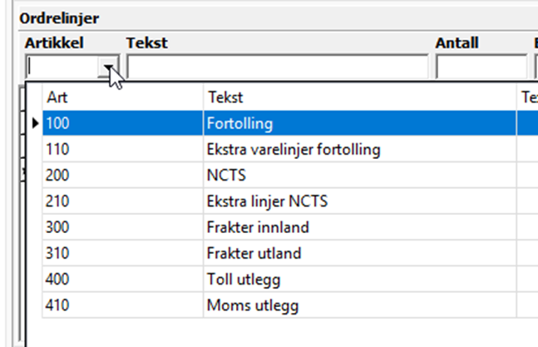Click the row indicator arrow beside 100
Image resolution: width=538 pixels, height=347 pixels.
pos(35,124)
